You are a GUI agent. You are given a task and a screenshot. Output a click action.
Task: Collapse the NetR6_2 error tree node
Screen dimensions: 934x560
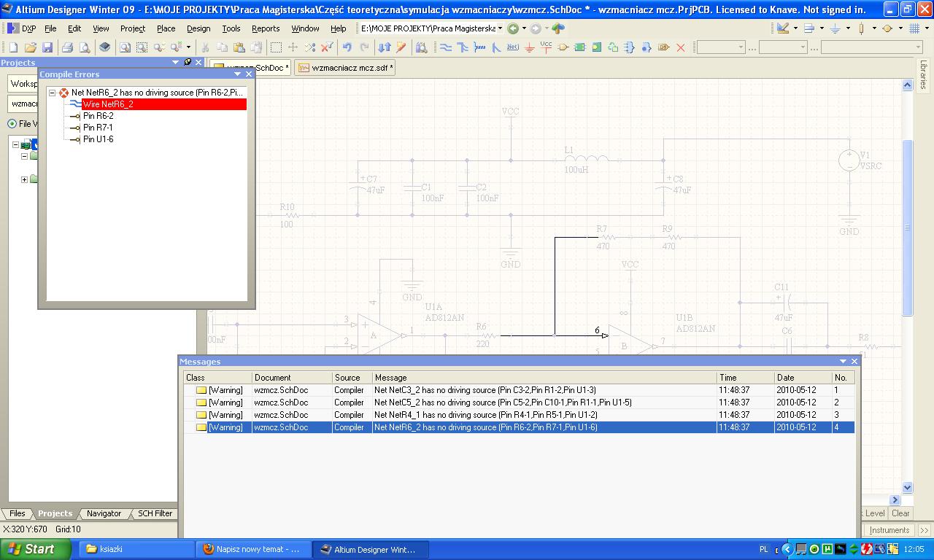53,93
